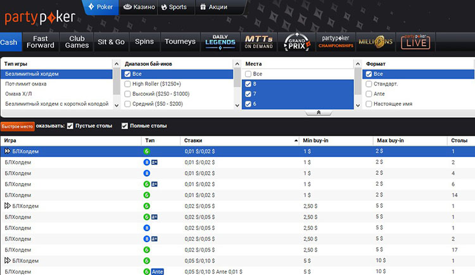The width and height of the screenshot is (475, 275).
Task: Click the partypoker logo
Action: click(x=40, y=17)
